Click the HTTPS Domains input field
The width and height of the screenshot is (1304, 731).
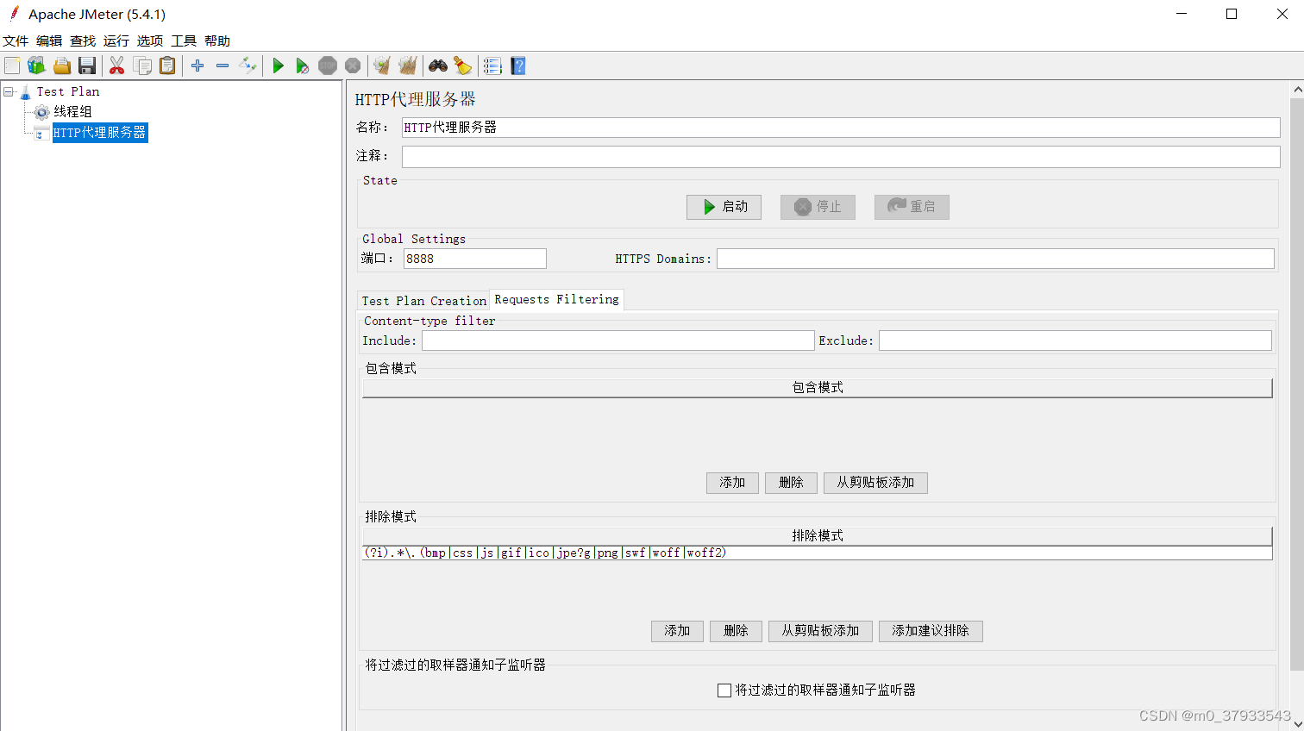[x=995, y=259]
